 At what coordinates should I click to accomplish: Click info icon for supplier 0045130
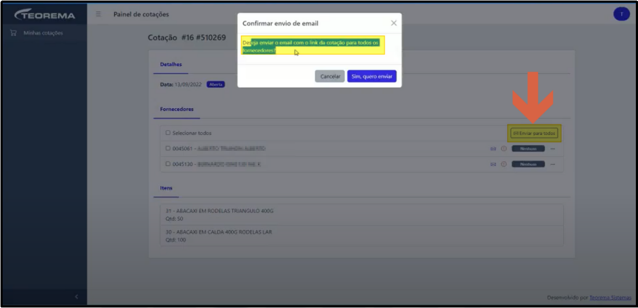[504, 164]
